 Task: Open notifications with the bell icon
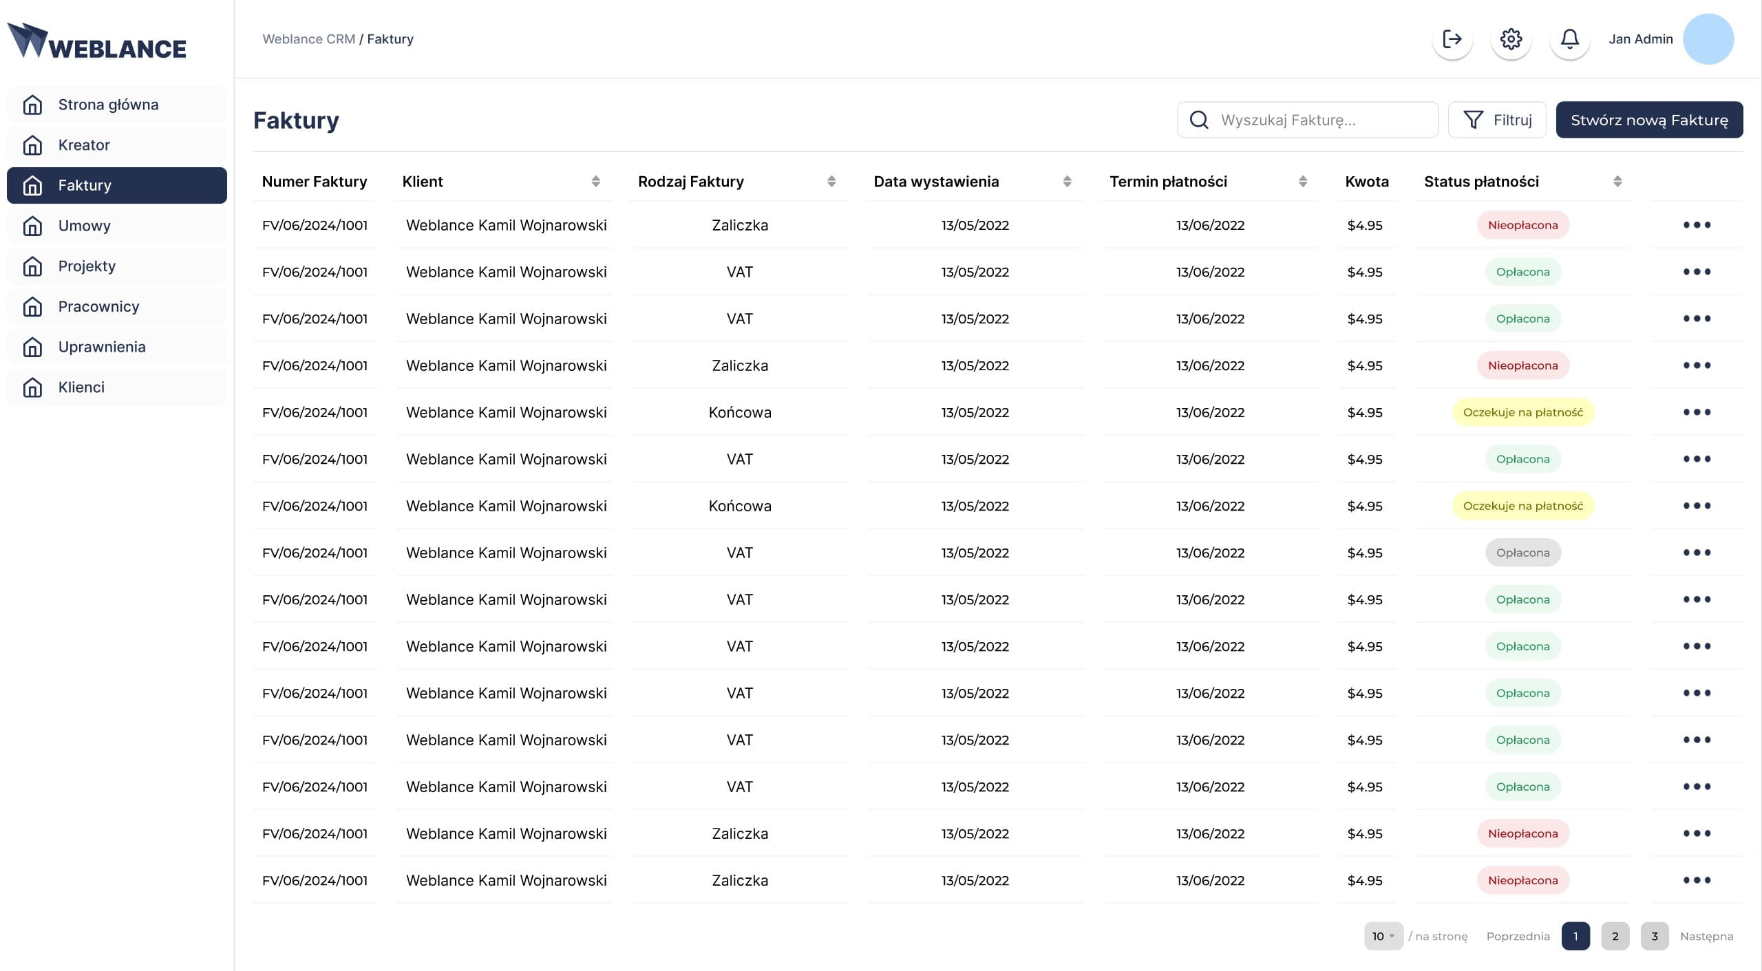[x=1569, y=39]
